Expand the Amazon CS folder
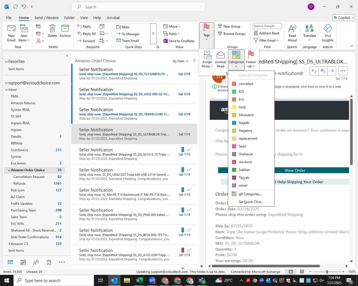Viewport: 358px width, 286px height. [9, 244]
